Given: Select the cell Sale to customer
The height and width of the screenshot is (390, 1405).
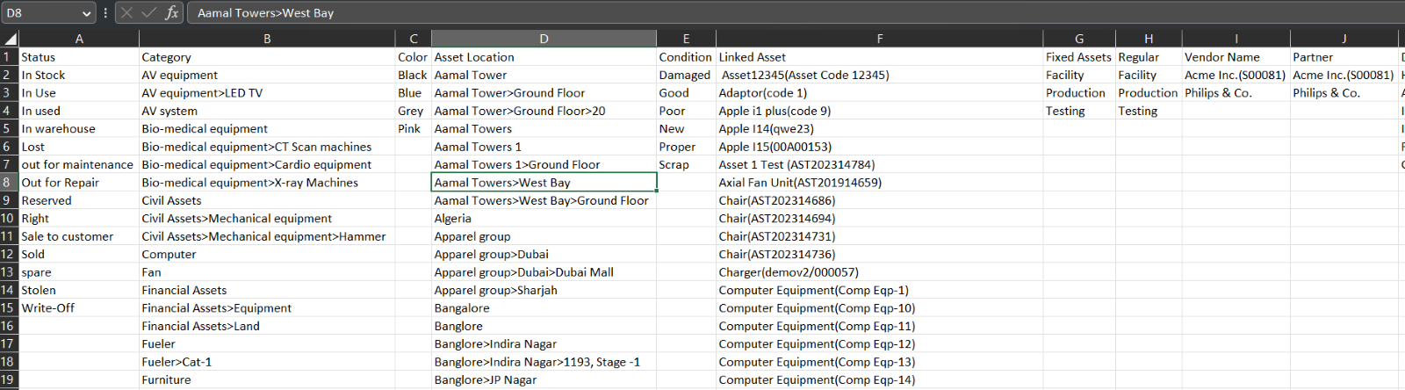Looking at the screenshot, I should [x=79, y=236].
